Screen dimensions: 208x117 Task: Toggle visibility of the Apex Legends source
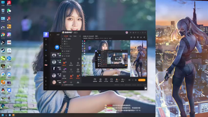coord(63,49)
